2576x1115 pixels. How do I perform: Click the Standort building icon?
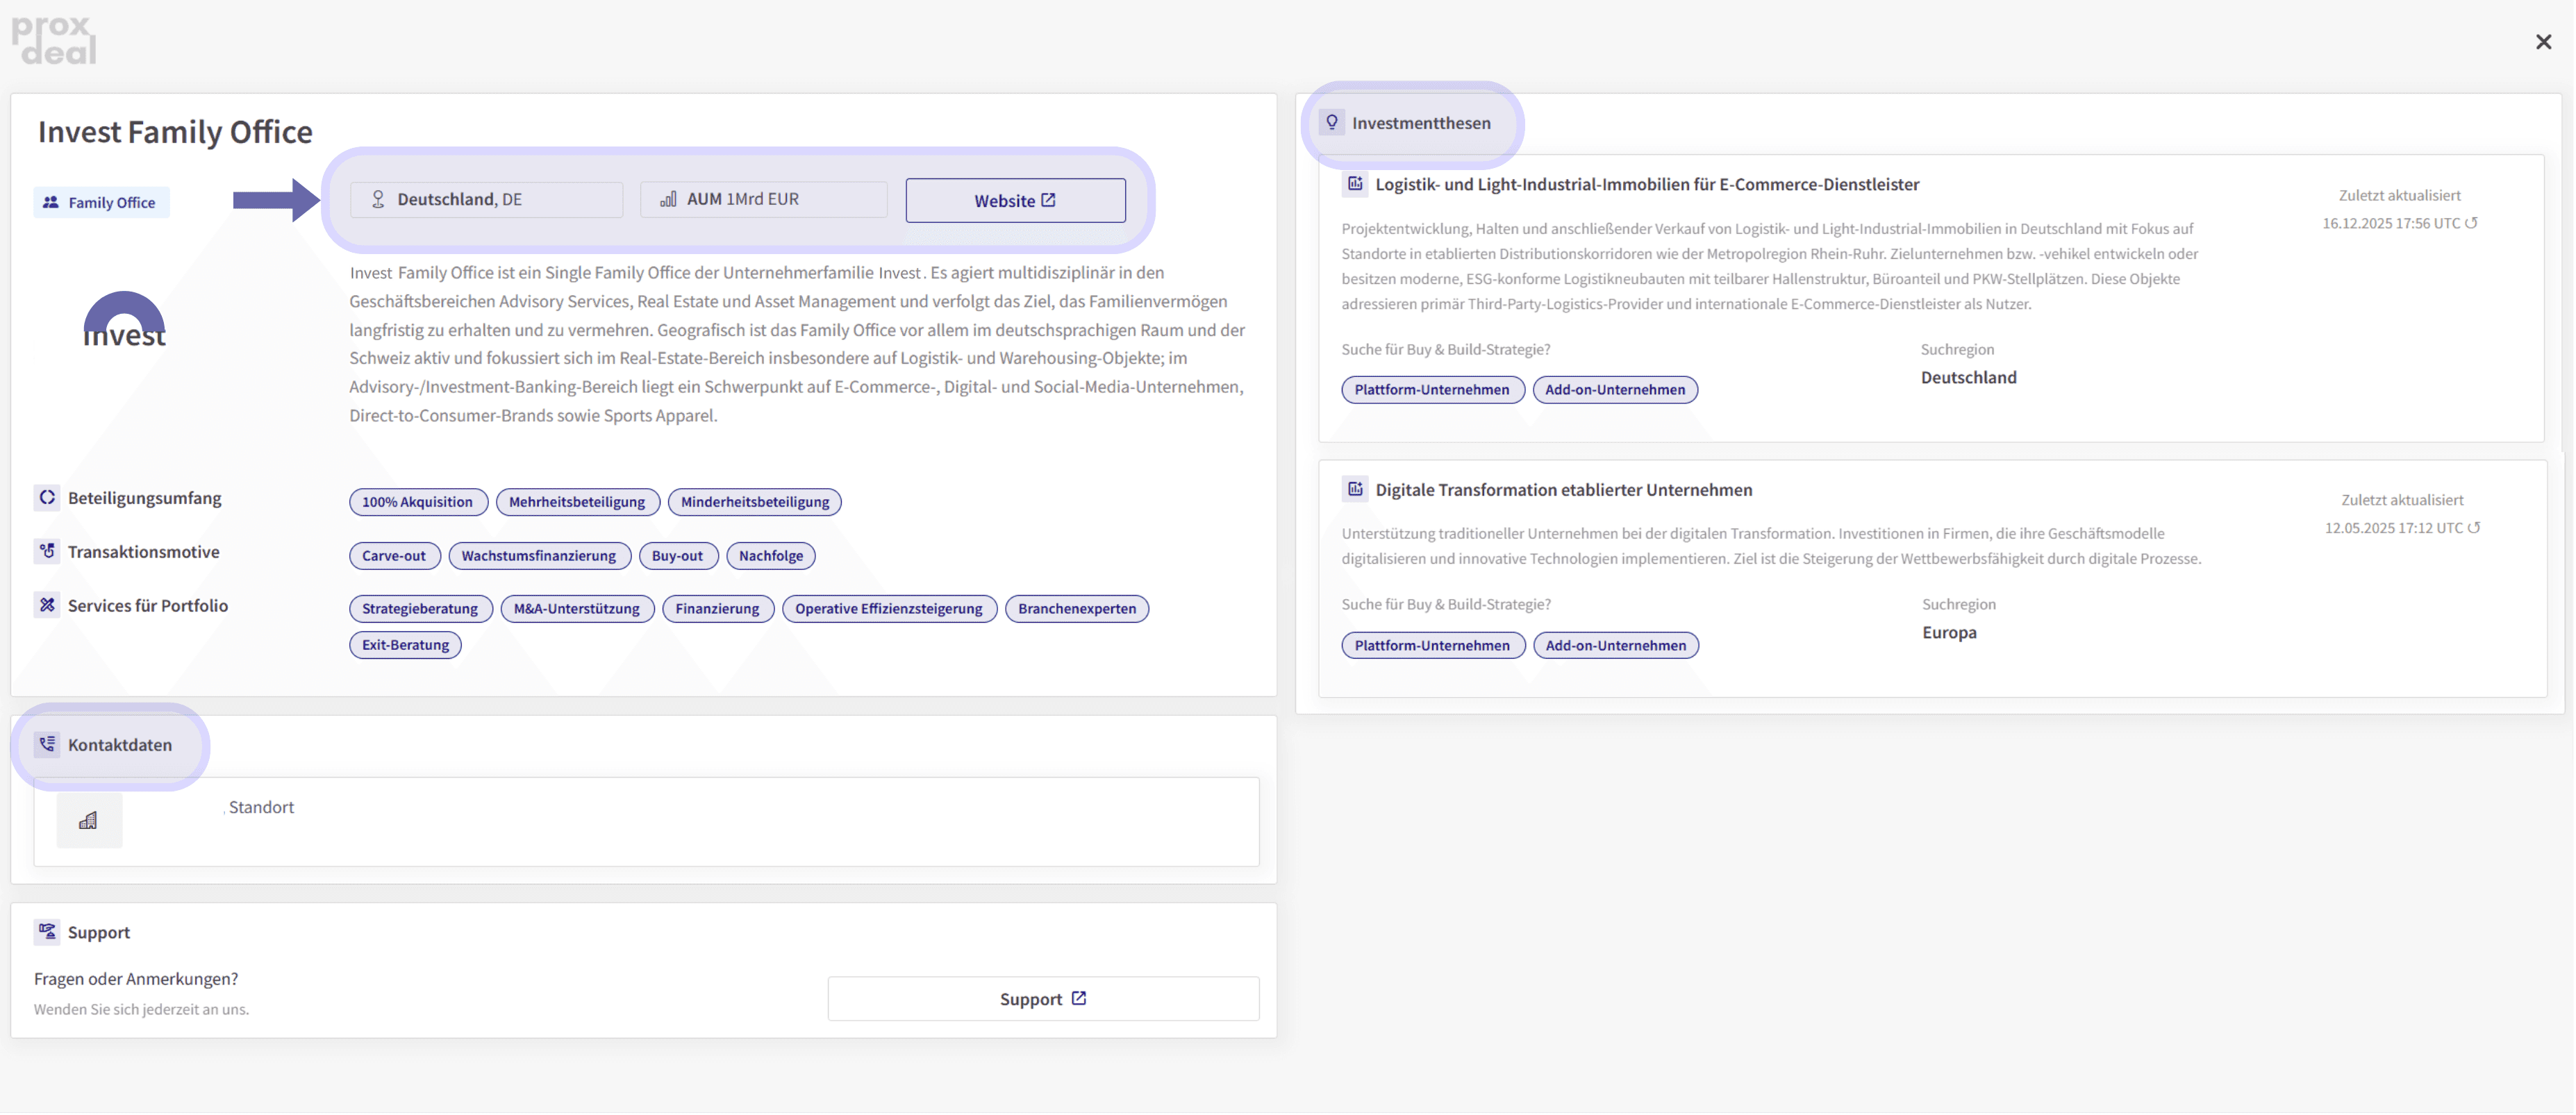(89, 820)
